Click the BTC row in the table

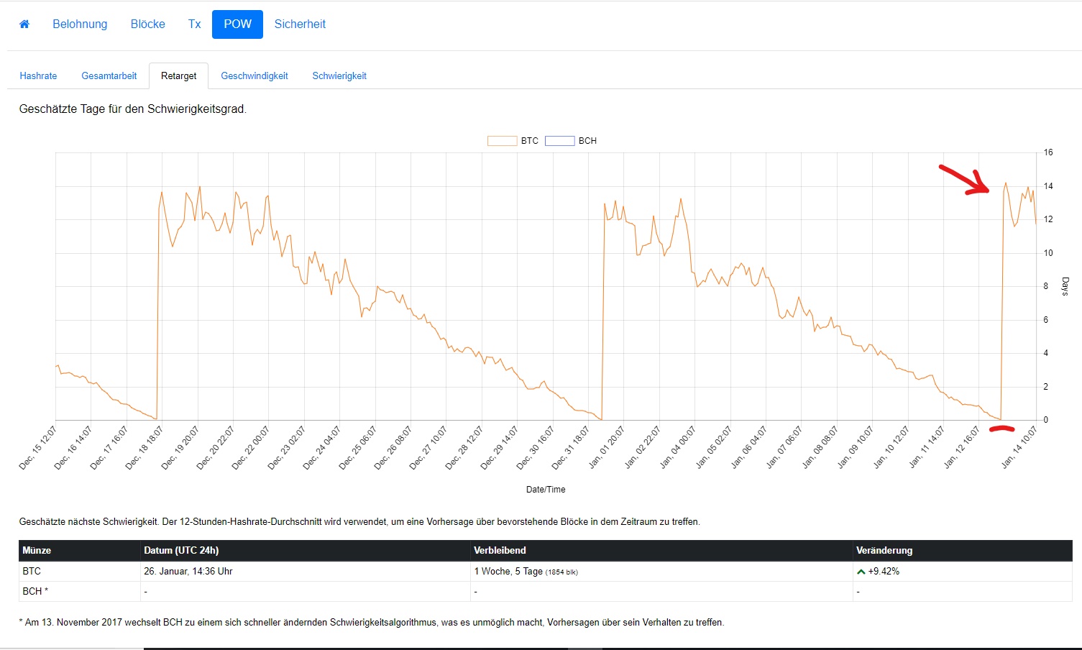tap(32, 572)
